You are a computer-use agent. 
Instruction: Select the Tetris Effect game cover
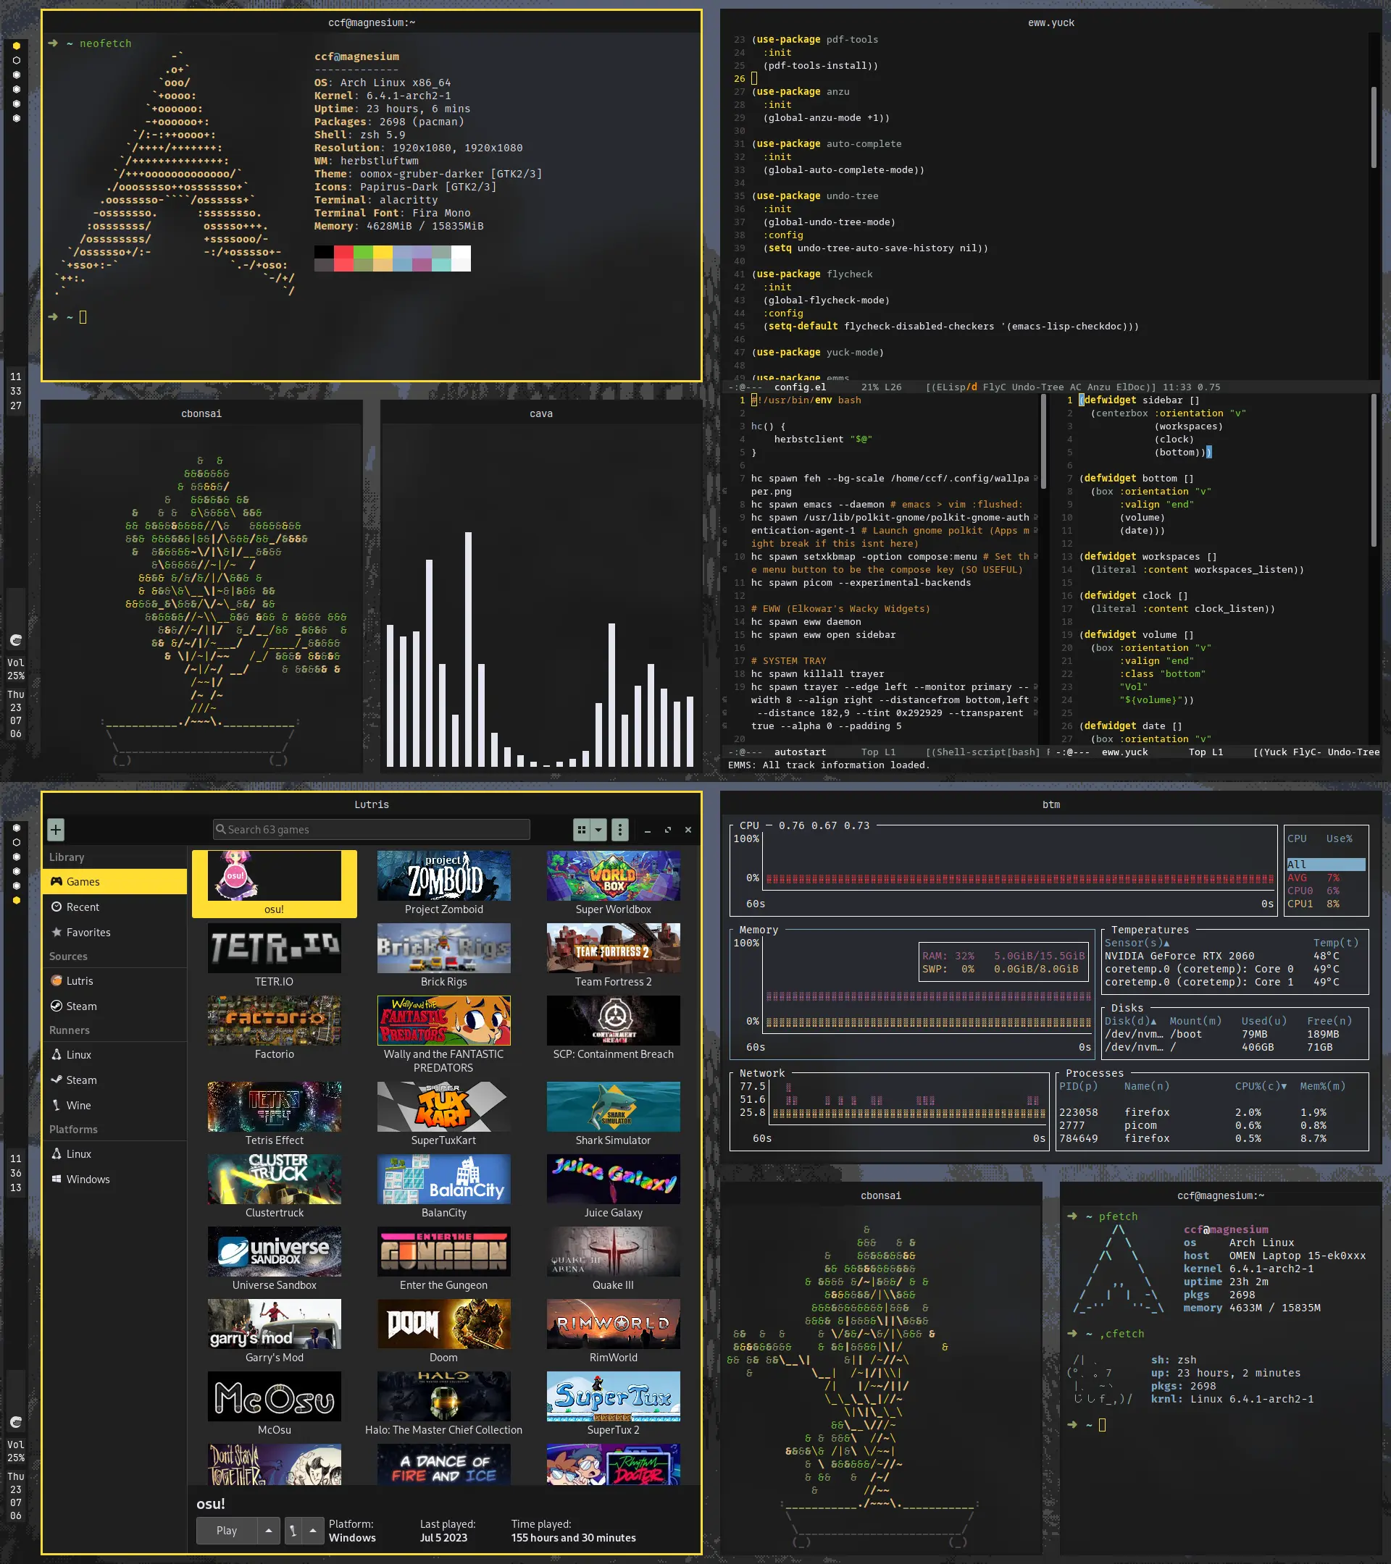(x=274, y=1106)
